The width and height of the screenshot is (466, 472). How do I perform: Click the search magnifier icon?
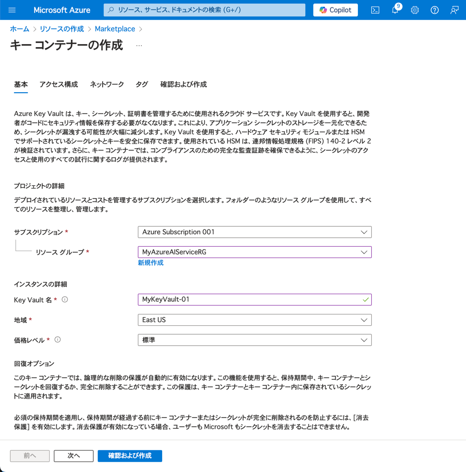click(111, 10)
